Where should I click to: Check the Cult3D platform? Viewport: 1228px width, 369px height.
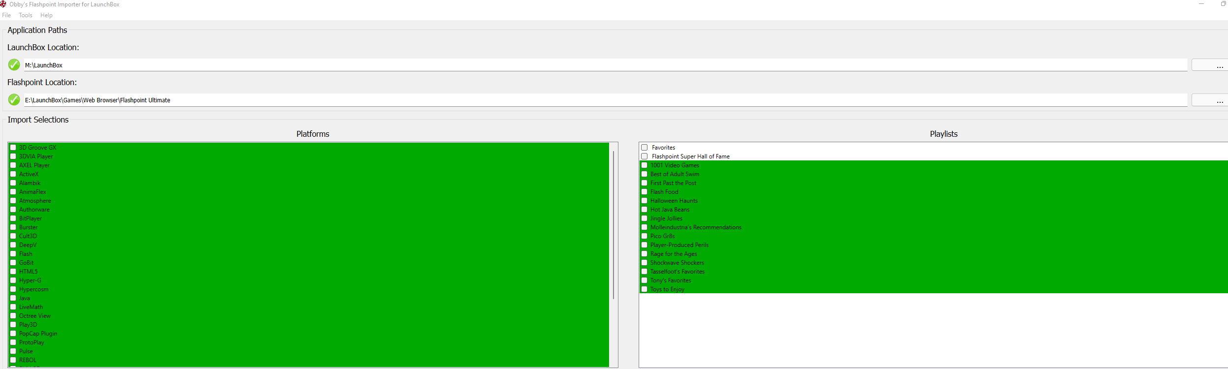(x=13, y=236)
